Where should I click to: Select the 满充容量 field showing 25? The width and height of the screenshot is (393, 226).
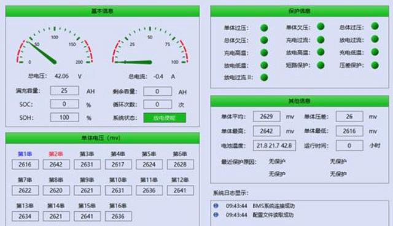[x=64, y=91]
